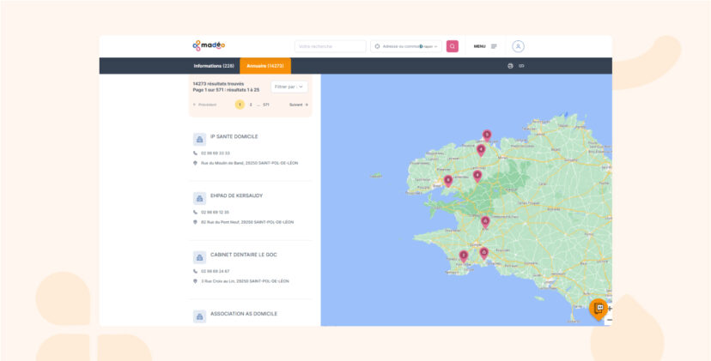The image size is (711, 361).
Task: Switch to the Informations (228) tab
Action: tap(214, 66)
